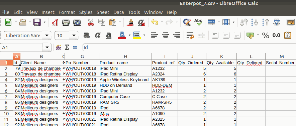Toggle underline formatting
The height and width of the screenshot is (126, 296).
109,35
